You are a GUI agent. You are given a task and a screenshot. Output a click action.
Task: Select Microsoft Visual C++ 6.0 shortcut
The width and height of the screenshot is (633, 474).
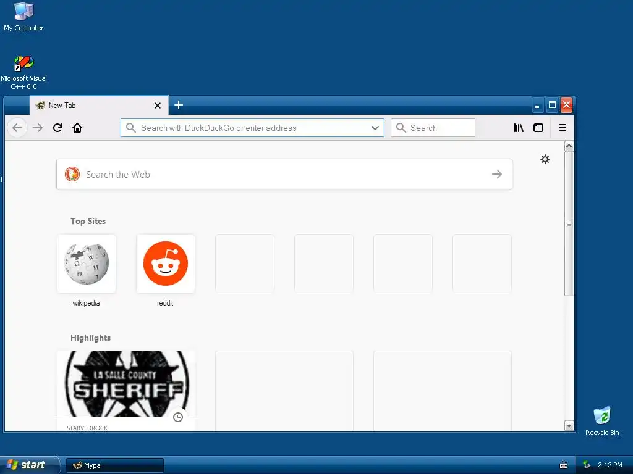(x=23, y=73)
